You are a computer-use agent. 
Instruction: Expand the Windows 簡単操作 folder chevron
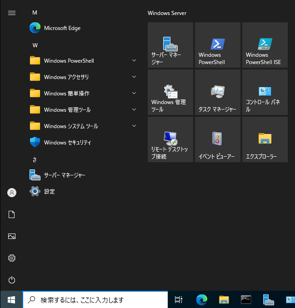tap(134, 93)
